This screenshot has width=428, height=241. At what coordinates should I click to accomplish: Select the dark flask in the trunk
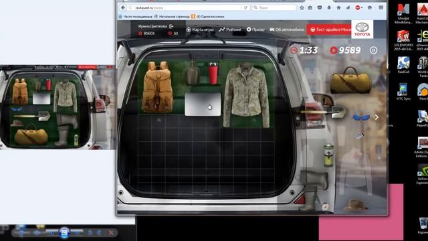[193, 74]
